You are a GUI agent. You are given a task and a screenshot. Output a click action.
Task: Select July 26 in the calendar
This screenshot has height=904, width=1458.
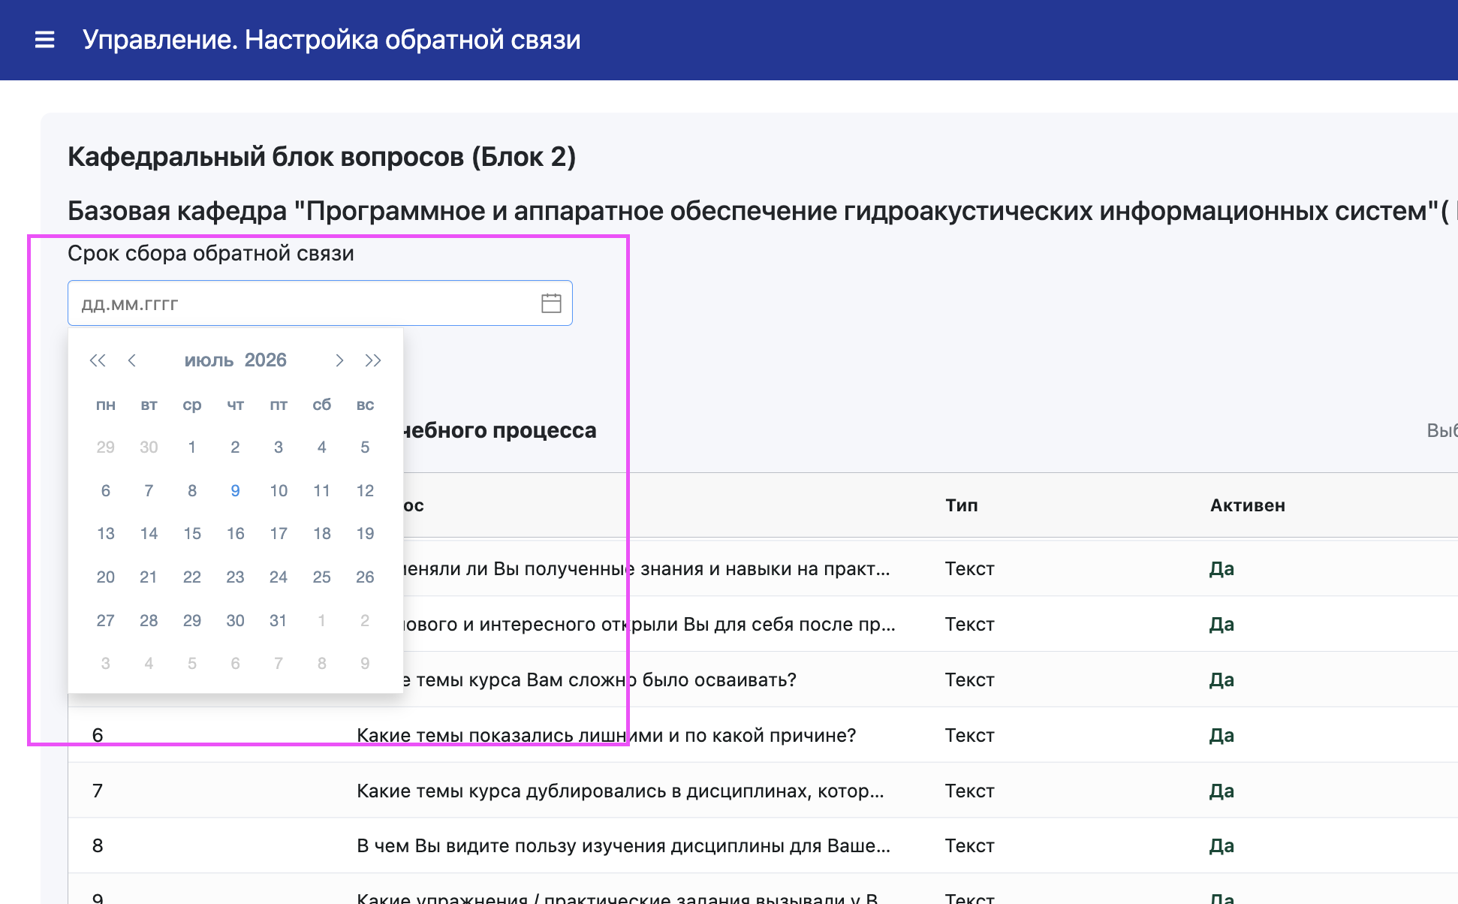(365, 577)
